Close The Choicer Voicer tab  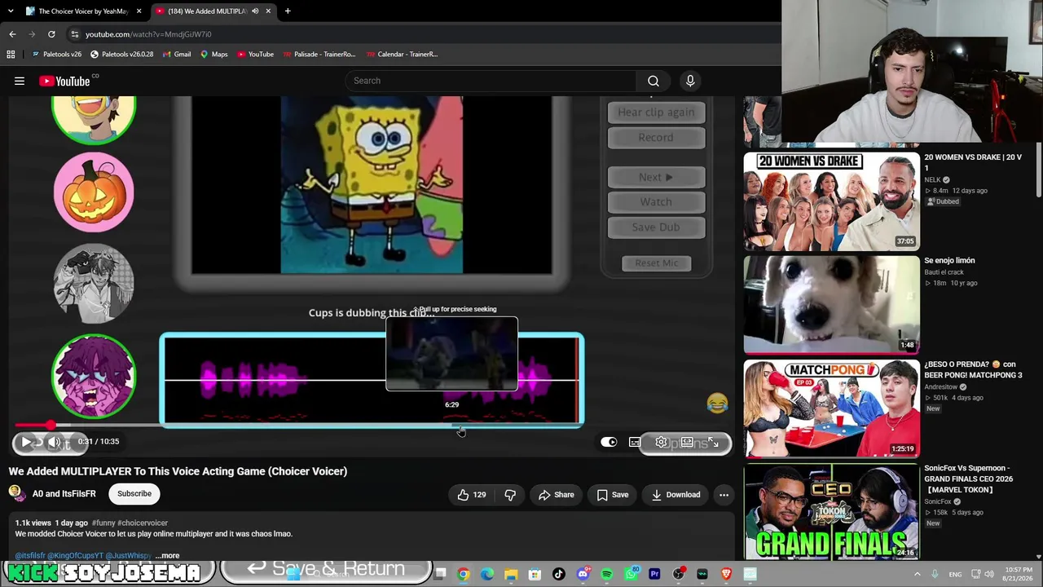(139, 11)
